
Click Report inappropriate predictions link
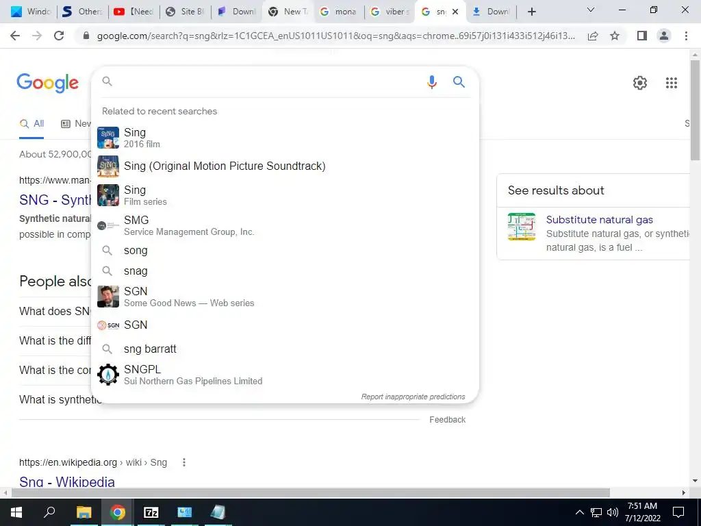pyautogui.click(x=413, y=397)
